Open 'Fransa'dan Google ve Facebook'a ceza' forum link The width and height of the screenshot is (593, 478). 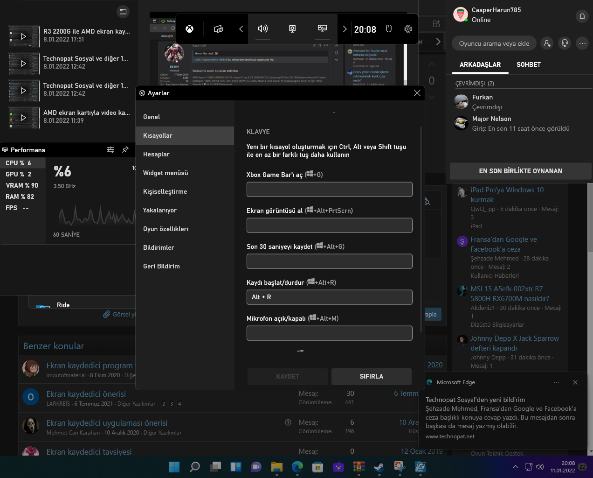click(503, 244)
